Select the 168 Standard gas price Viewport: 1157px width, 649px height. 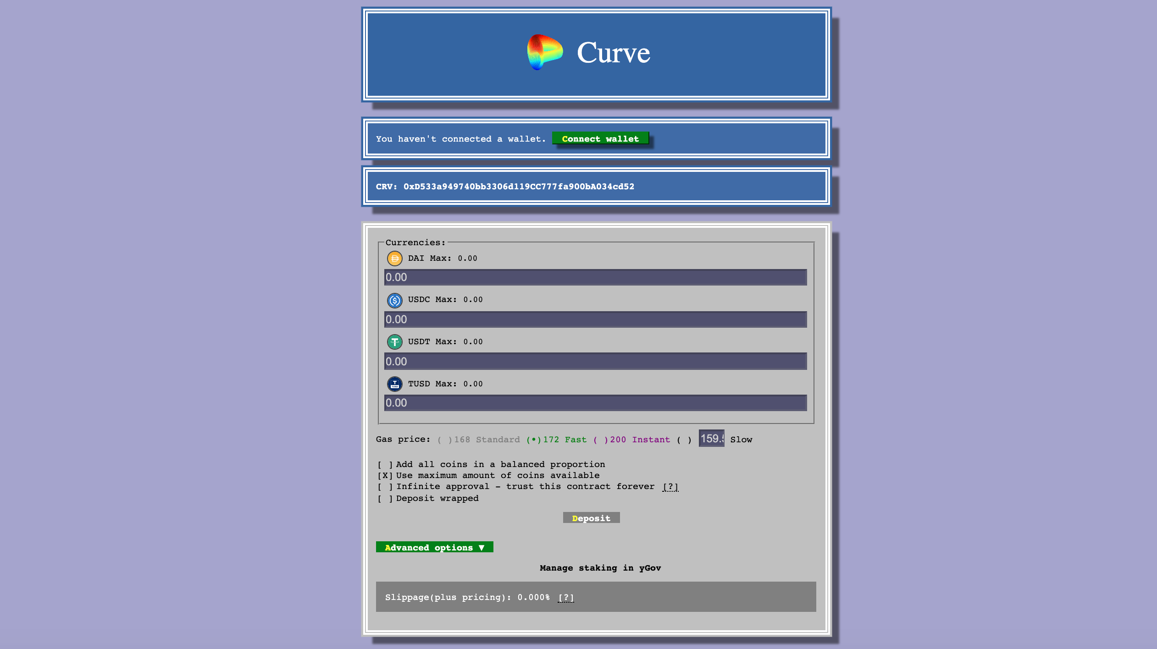[x=444, y=440]
